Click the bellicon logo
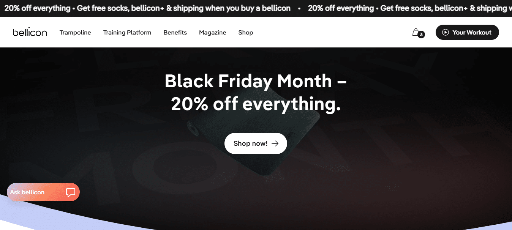The height and width of the screenshot is (230, 512). point(30,32)
